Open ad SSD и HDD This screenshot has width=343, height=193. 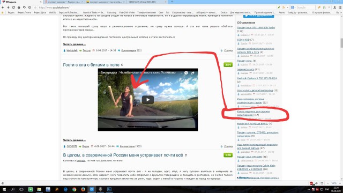pos(243,40)
